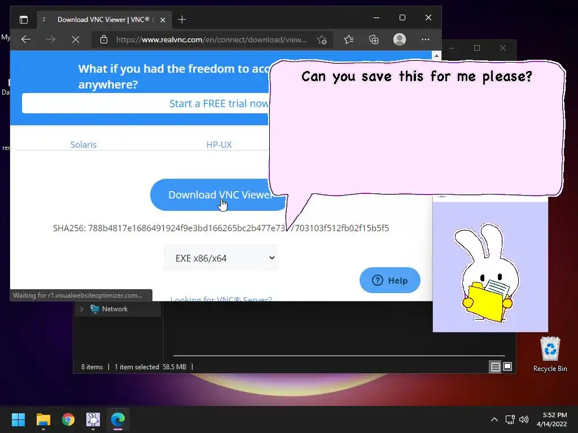Open Edge Settings and more menu

[x=426, y=39]
